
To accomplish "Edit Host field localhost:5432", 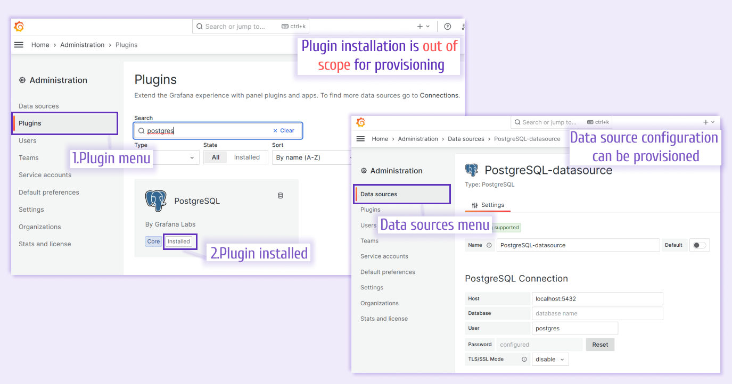I will [597, 299].
